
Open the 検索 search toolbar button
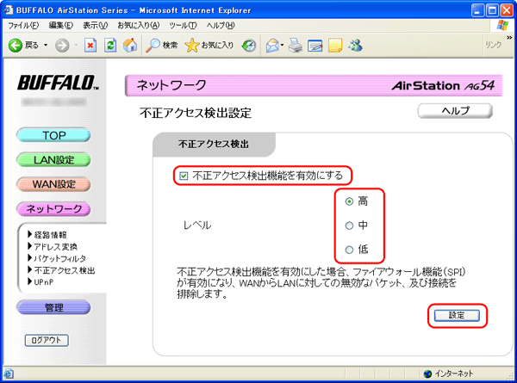160,44
